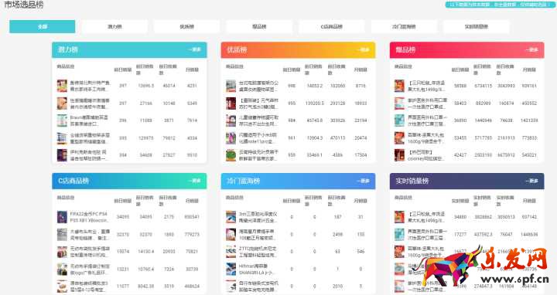Switch to the C店商品榜 tab
This screenshot has height=295, width=557.
click(331, 26)
